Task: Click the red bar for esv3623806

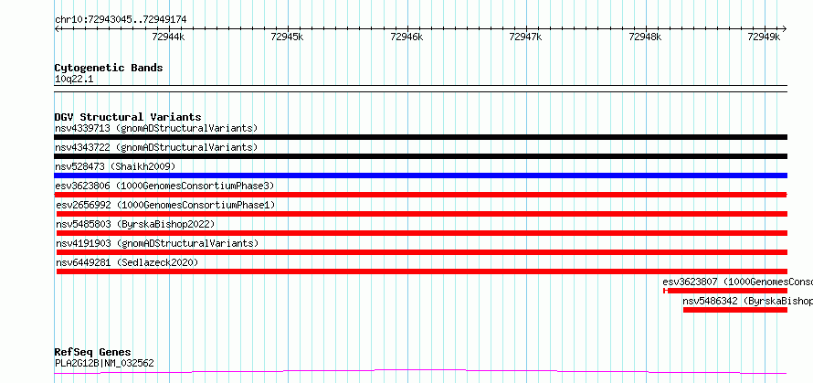Action: pos(420,195)
